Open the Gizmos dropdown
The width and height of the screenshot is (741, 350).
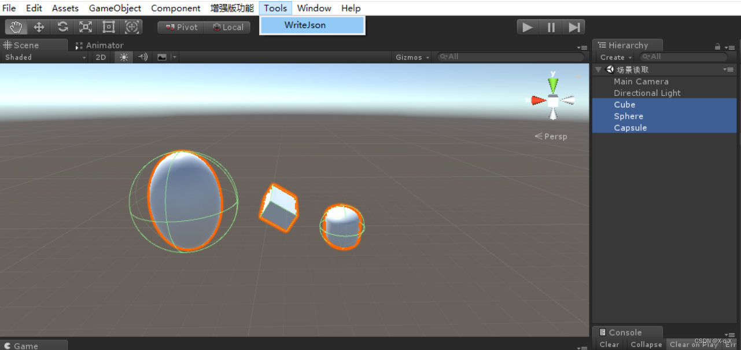(411, 57)
